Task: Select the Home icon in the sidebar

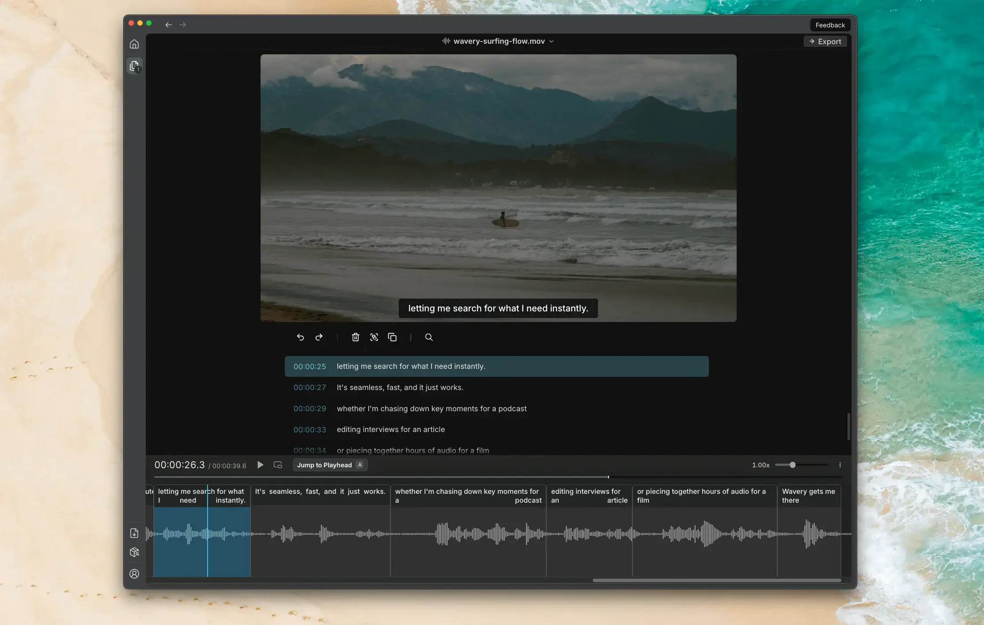Action: pyautogui.click(x=134, y=44)
